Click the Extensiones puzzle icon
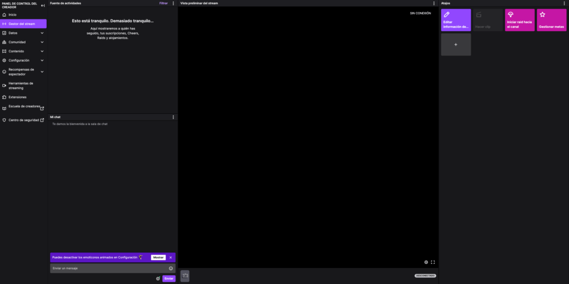 click(x=4, y=97)
